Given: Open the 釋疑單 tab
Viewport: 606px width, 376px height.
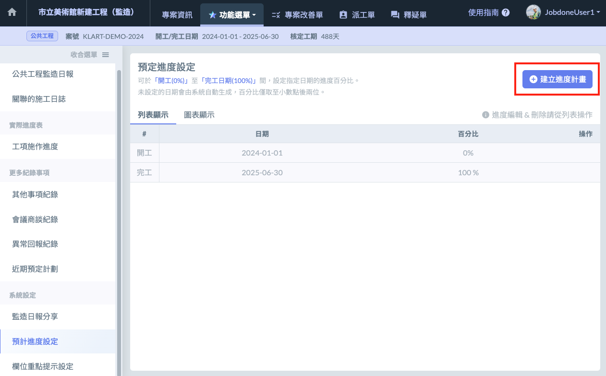Looking at the screenshot, I should click(x=409, y=15).
